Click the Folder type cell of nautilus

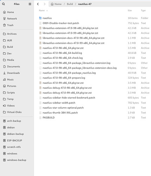coord(145,18)
